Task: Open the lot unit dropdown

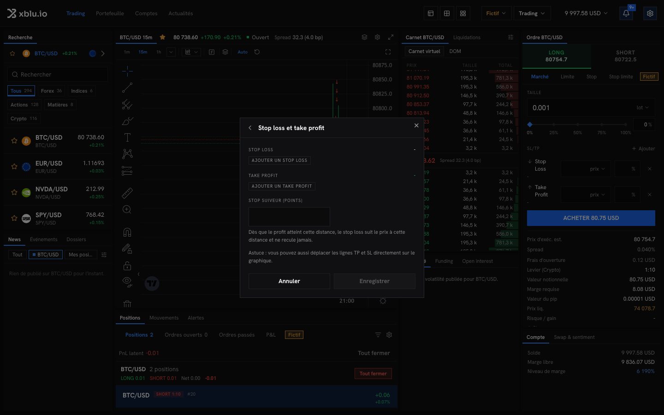Action: coord(643,108)
